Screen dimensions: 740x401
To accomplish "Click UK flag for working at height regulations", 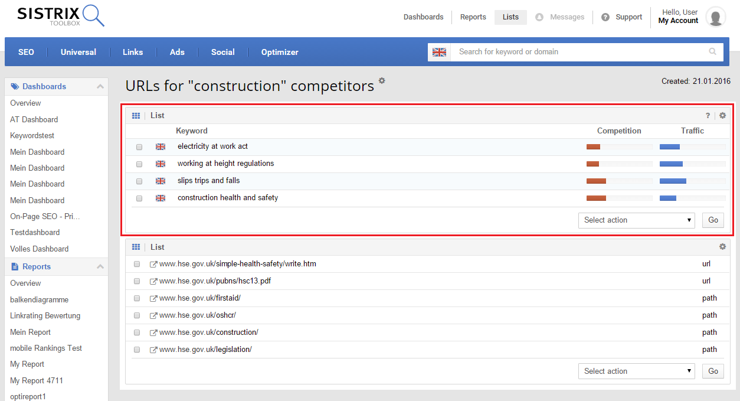I will (x=161, y=164).
